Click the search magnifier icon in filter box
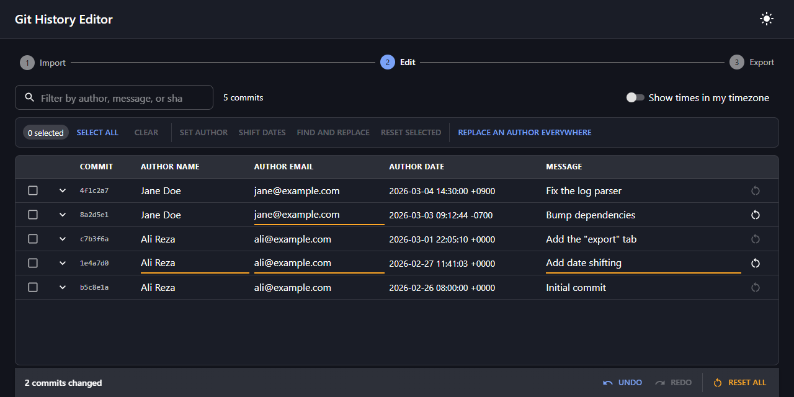Image resolution: width=794 pixels, height=397 pixels. pos(29,97)
